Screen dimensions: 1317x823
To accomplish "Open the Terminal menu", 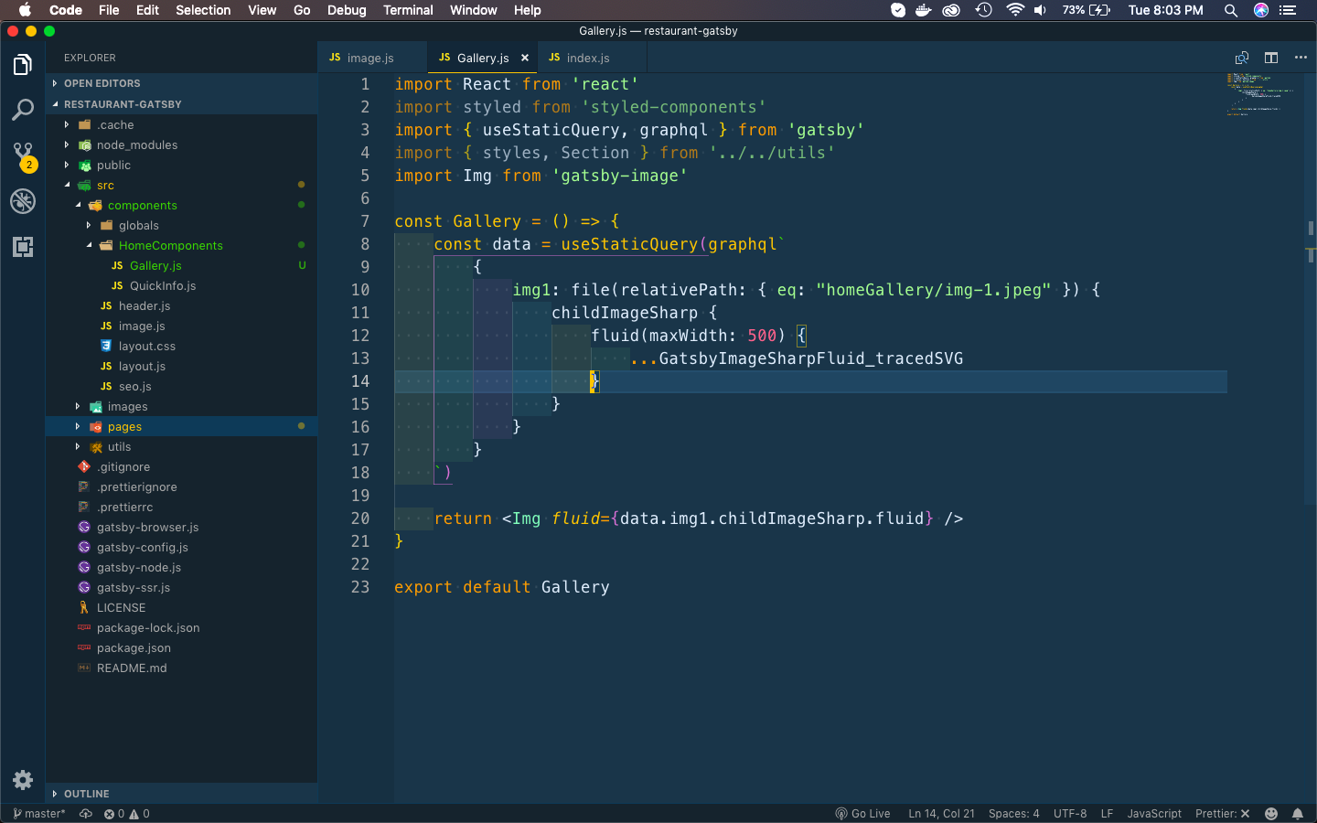I will tap(408, 10).
